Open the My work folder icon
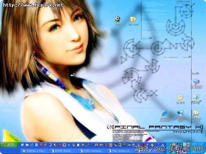Screen dimensions: 206x154 [x=133, y=21]
